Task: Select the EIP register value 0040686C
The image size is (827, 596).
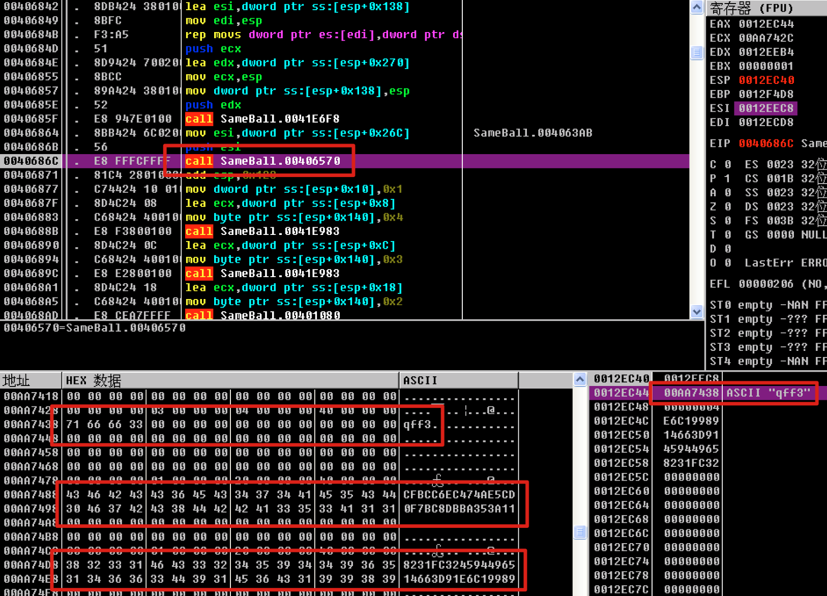Action: [x=766, y=143]
